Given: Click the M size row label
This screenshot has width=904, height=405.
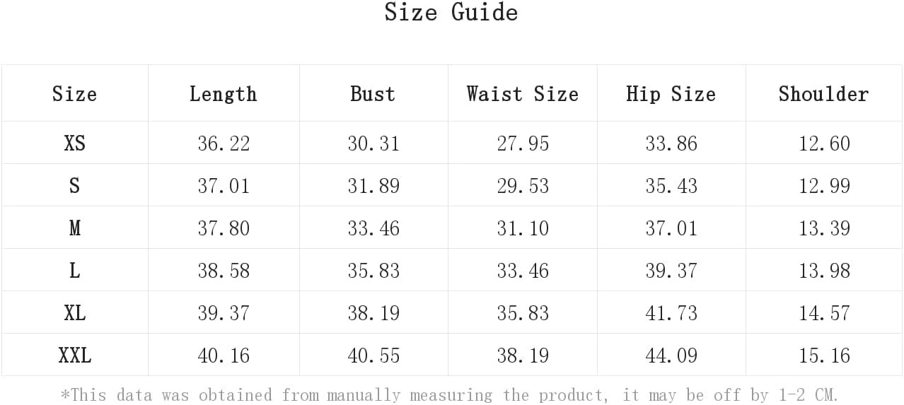Looking at the screenshot, I should coord(74,228).
